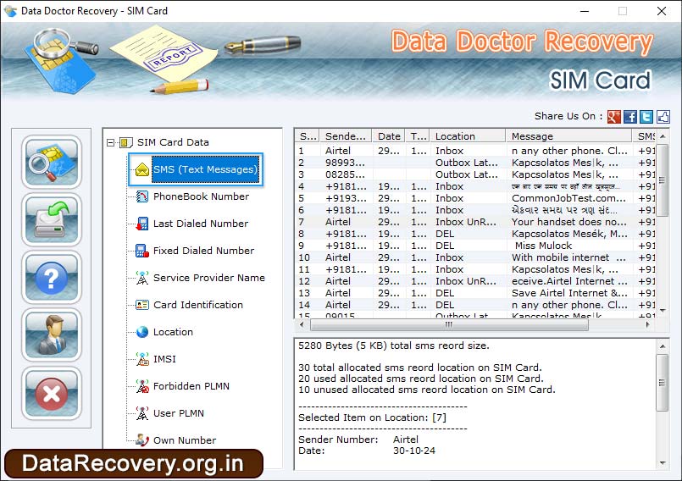Click the Card Identification icon
682x481 pixels.
click(x=142, y=305)
